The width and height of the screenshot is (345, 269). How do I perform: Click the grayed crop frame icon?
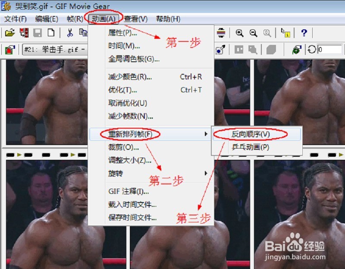coord(239,50)
